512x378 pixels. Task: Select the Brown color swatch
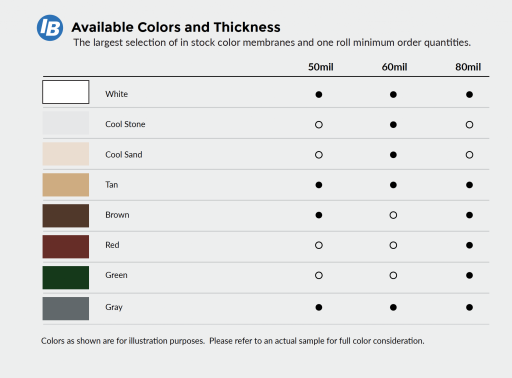pyautogui.click(x=65, y=215)
